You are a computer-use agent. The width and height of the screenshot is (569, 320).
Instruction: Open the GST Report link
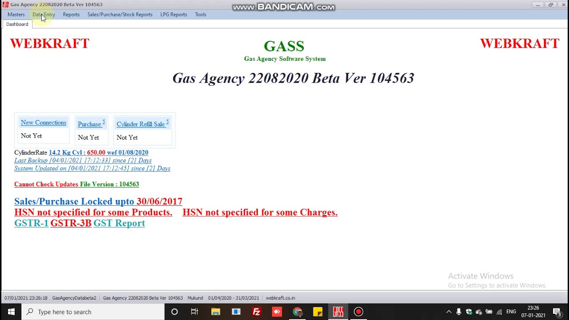pos(119,223)
